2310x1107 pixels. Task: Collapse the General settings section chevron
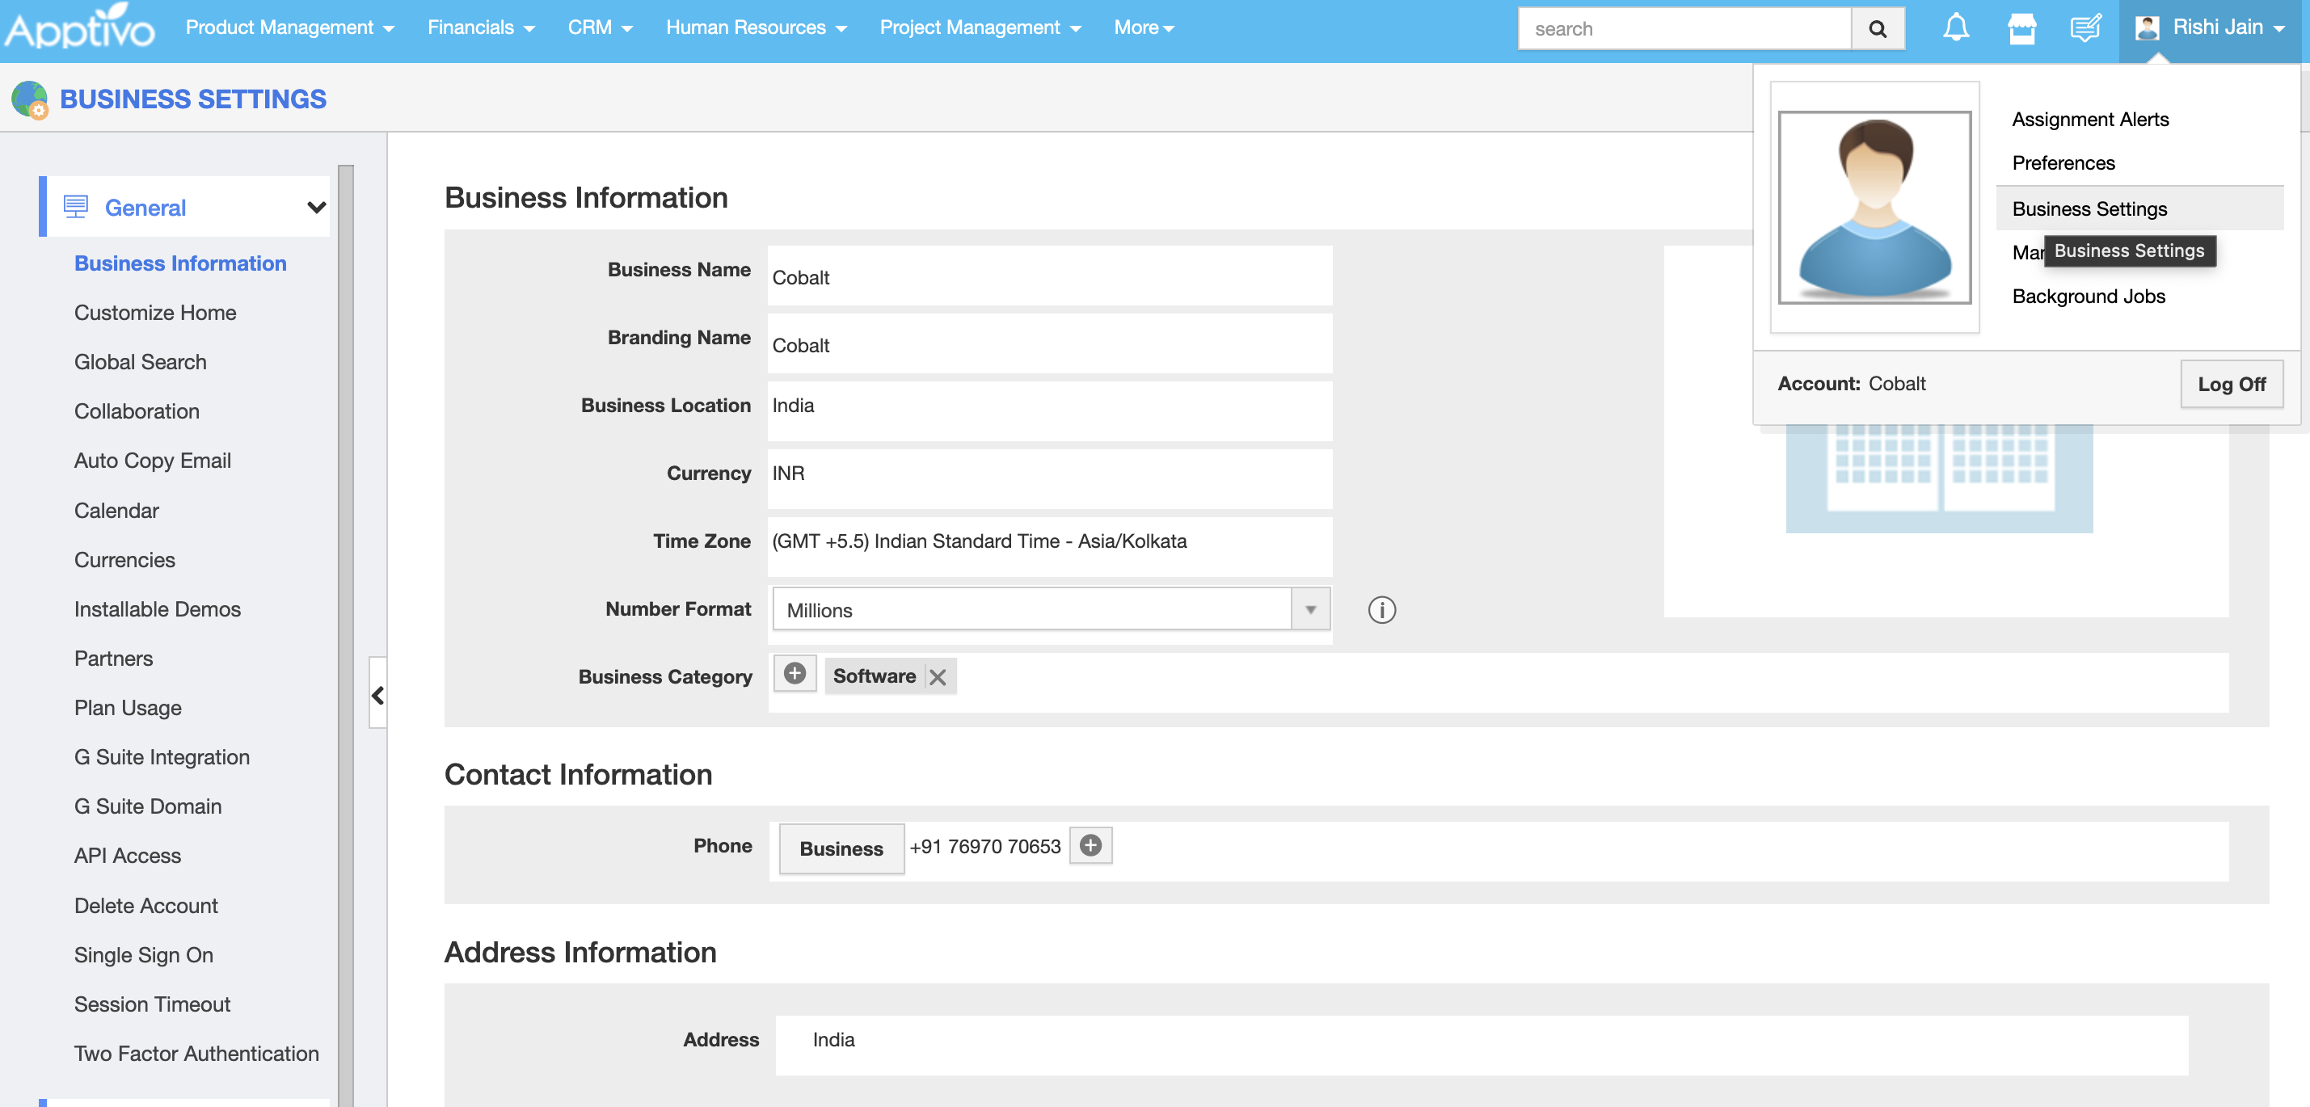[316, 206]
